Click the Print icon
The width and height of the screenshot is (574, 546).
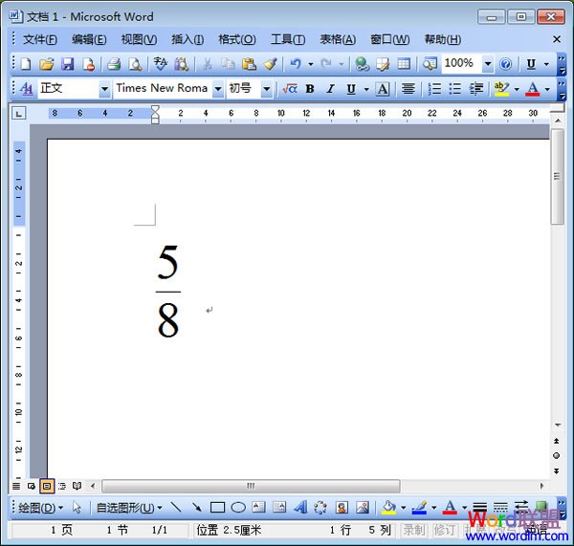click(x=113, y=64)
